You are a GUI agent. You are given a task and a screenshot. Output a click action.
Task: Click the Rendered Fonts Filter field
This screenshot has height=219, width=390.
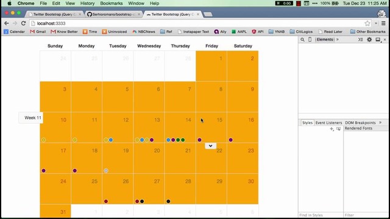point(366,215)
